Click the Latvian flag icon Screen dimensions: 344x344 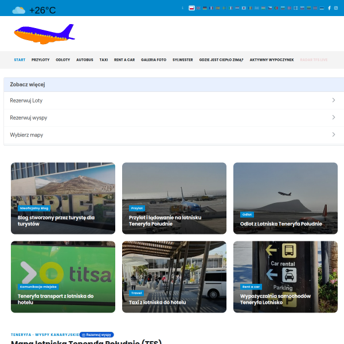coord(315,8)
